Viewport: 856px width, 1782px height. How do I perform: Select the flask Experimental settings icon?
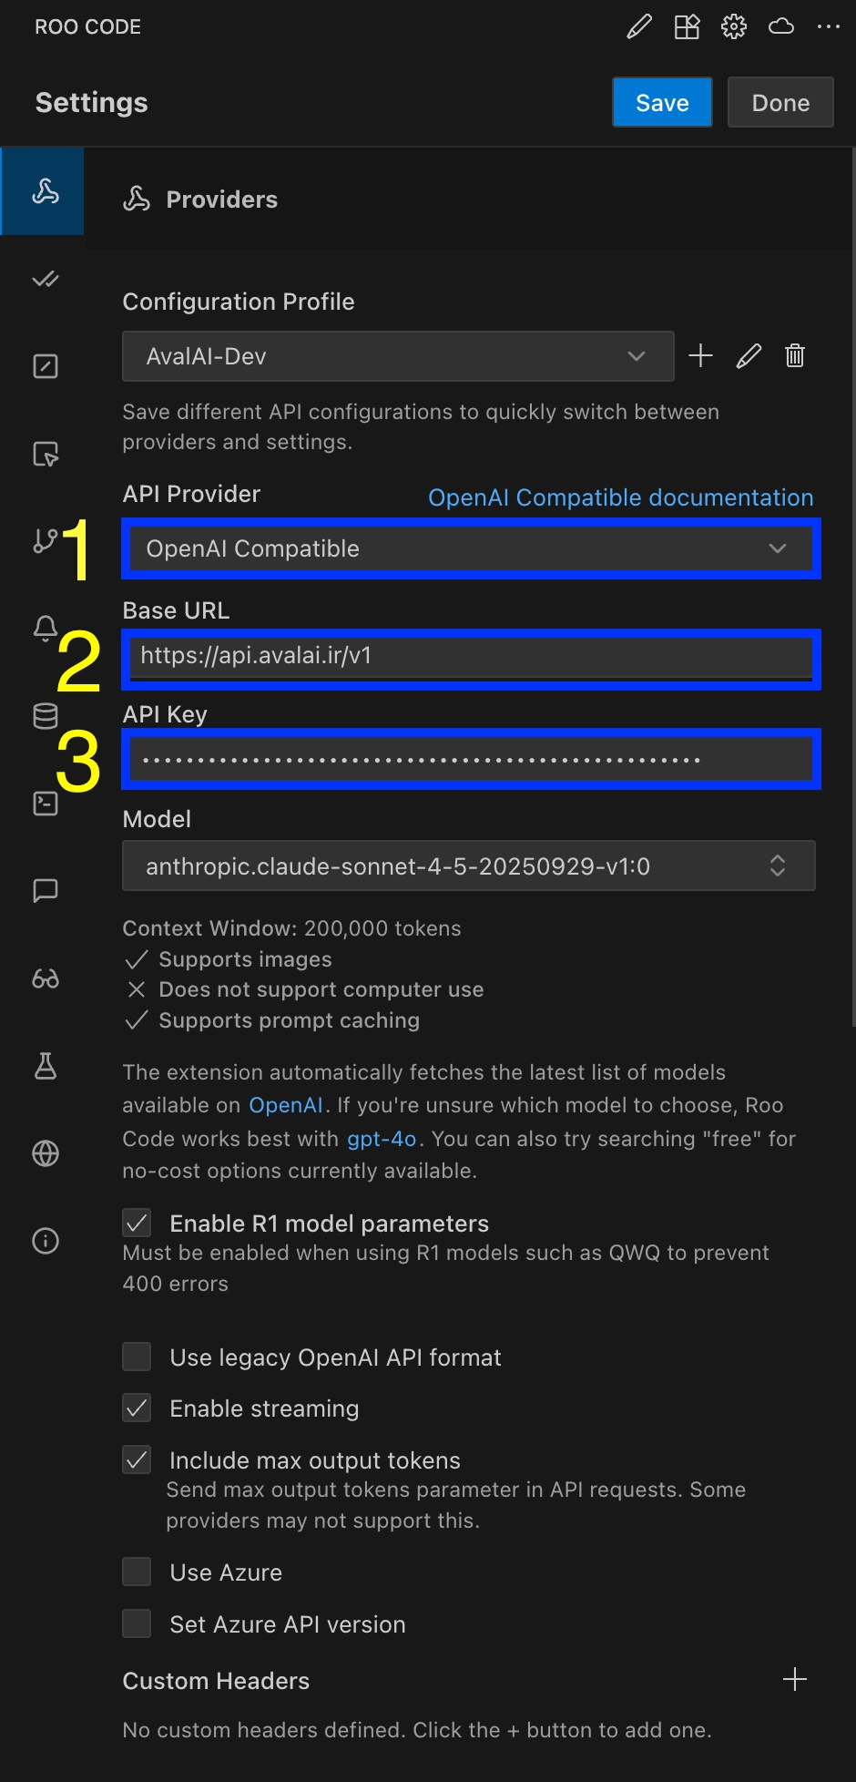45,1066
